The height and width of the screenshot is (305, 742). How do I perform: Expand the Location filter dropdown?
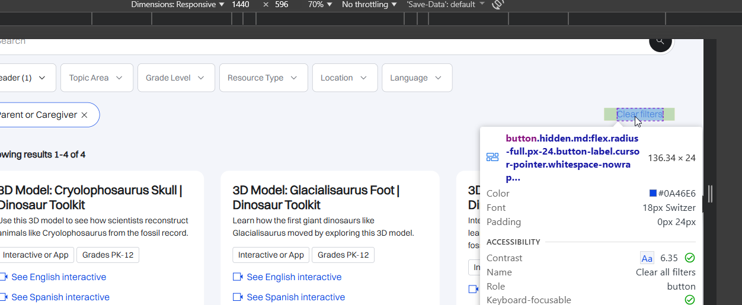click(x=344, y=78)
